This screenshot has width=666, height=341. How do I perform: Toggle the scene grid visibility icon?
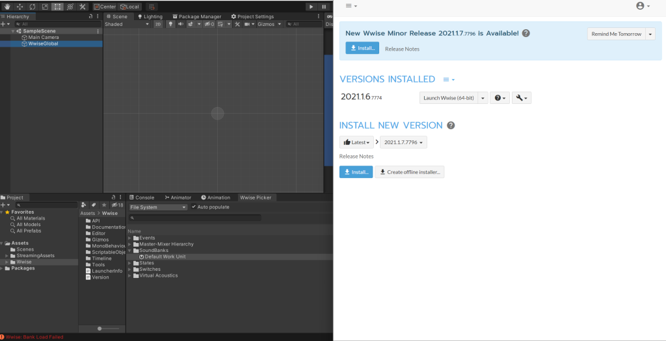(220, 24)
